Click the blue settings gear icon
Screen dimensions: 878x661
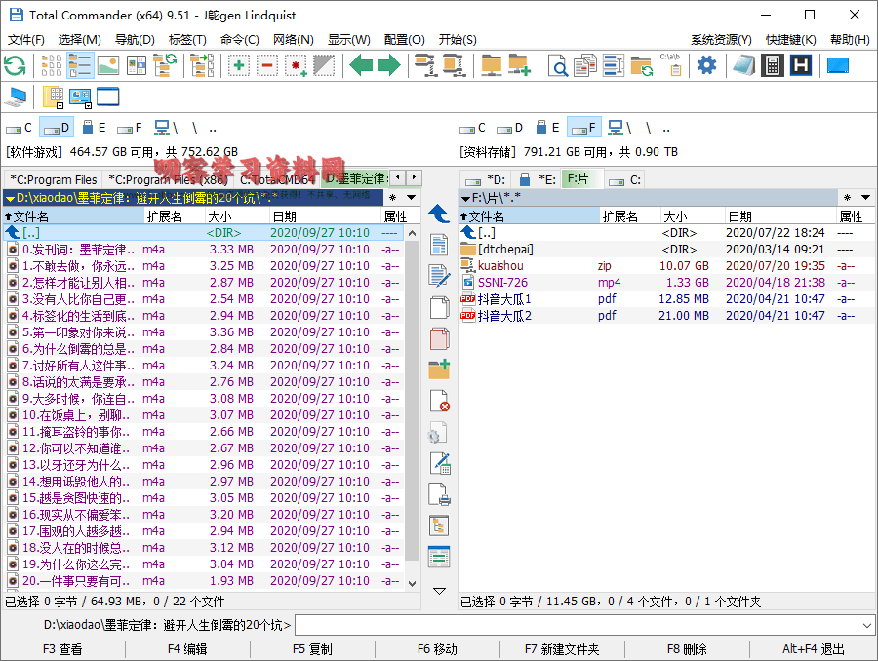[706, 65]
